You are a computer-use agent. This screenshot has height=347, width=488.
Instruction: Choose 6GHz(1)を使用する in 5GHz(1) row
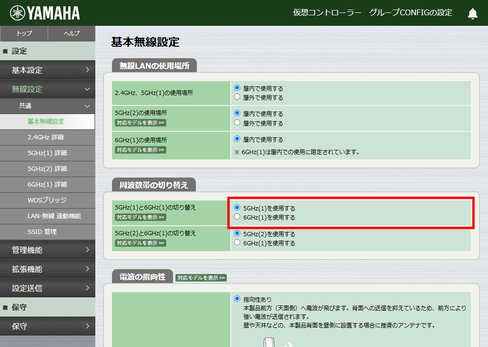(237, 217)
